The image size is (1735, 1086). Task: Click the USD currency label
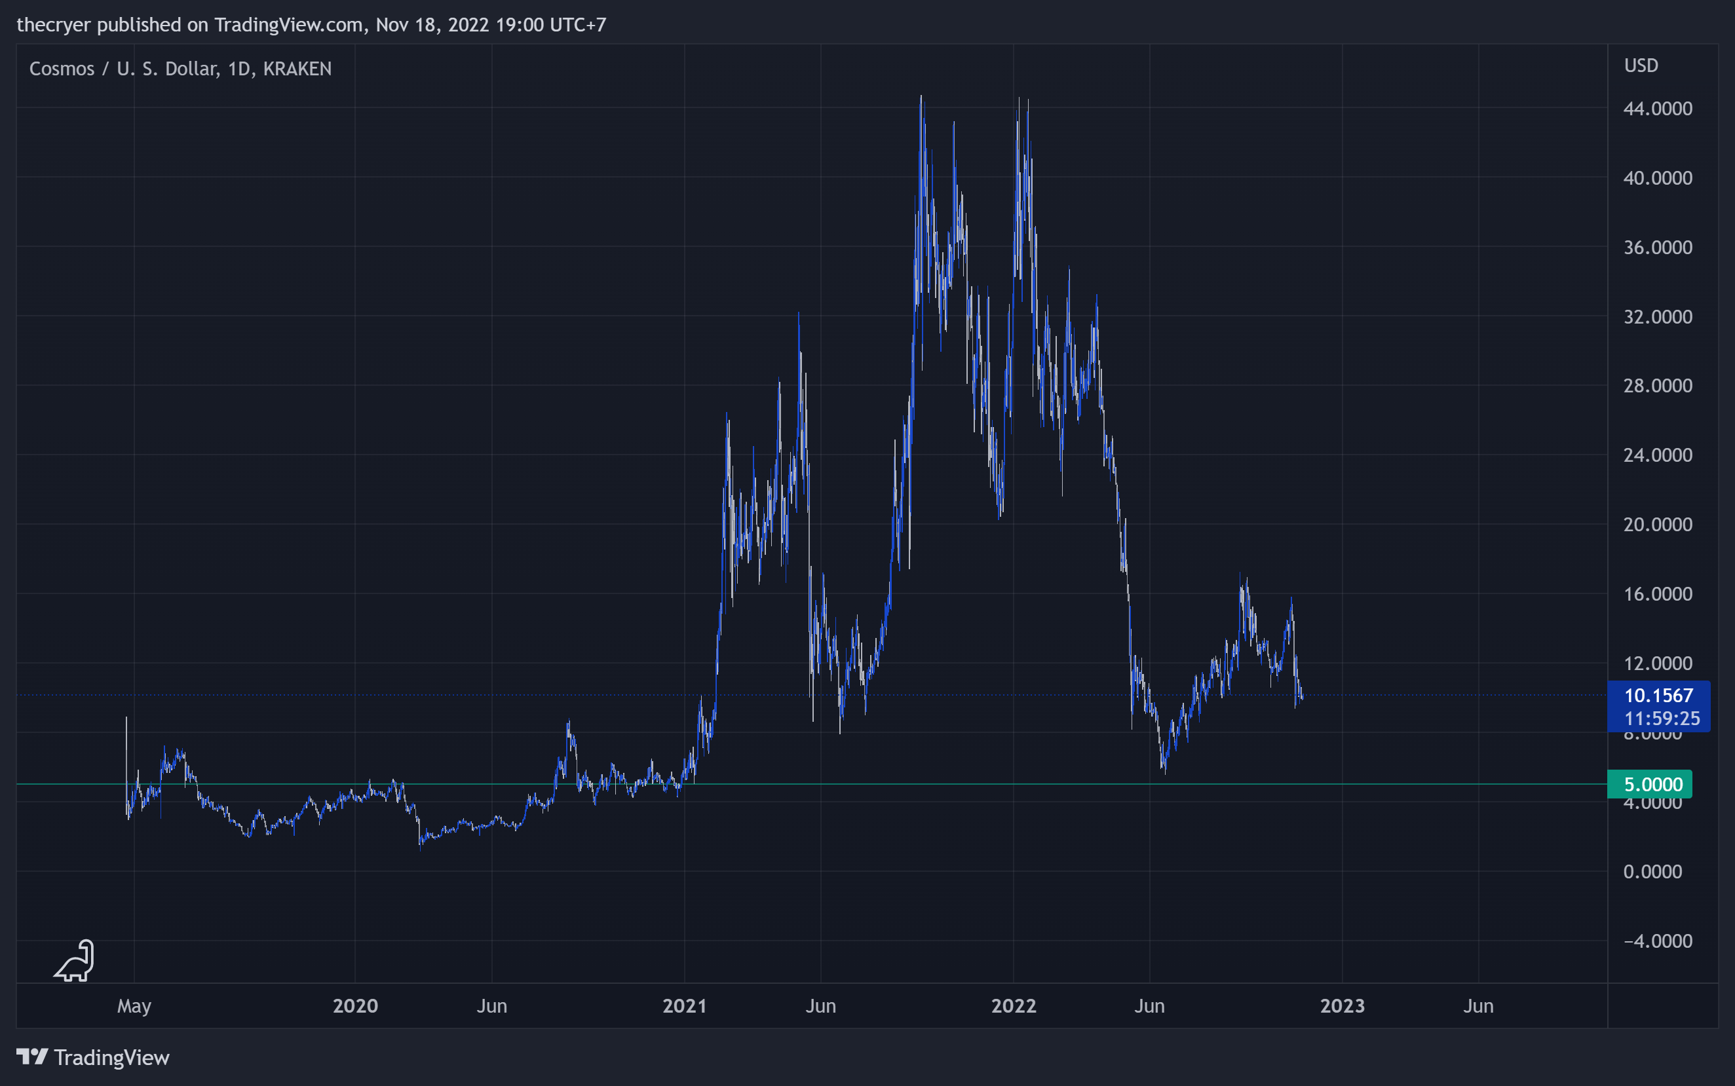click(x=1641, y=66)
